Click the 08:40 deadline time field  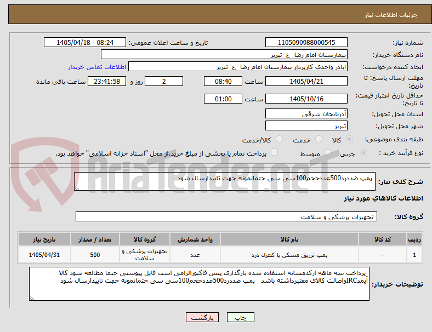(x=223, y=81)
